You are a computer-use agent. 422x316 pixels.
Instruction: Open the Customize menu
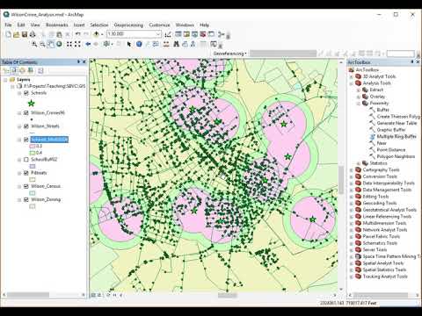pos(159,25)
